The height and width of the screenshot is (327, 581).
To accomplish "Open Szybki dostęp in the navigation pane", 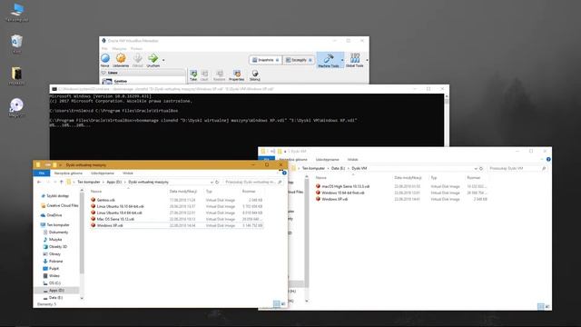I will click(57, 196).
